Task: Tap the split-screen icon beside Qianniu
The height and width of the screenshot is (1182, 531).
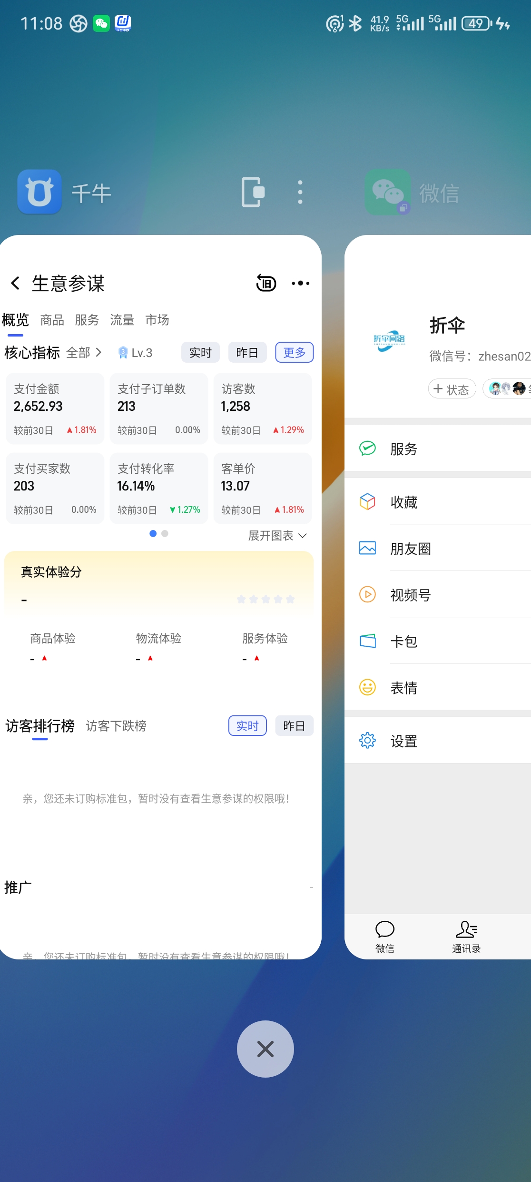Action: [253, 192]
